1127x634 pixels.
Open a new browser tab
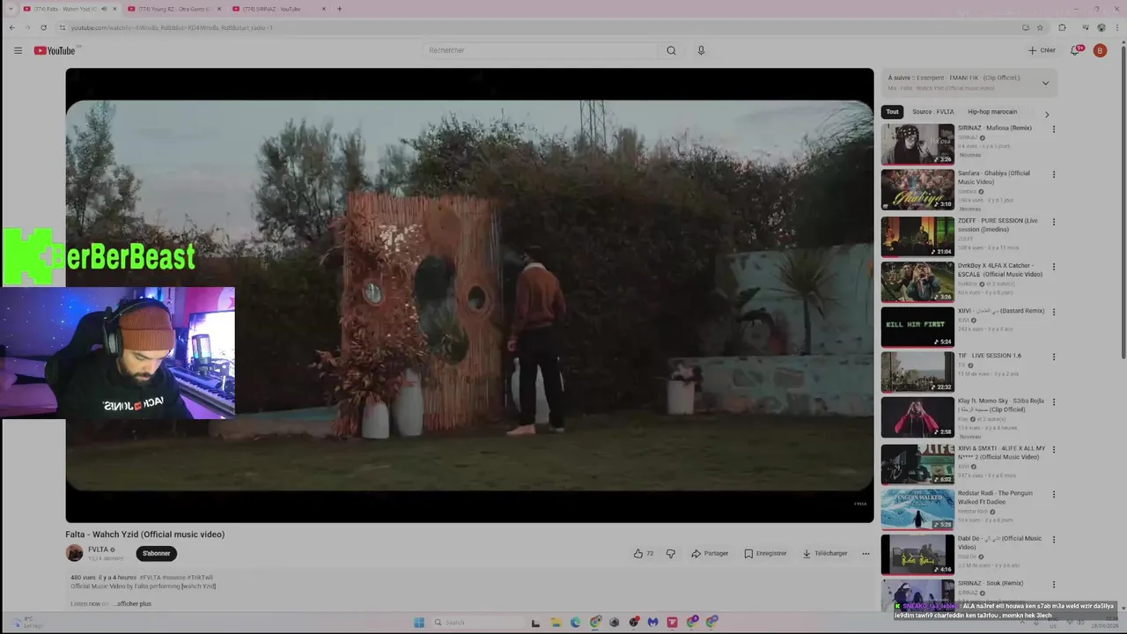click(340, 9)
